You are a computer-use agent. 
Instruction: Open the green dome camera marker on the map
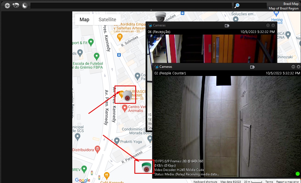coord(146,167)
